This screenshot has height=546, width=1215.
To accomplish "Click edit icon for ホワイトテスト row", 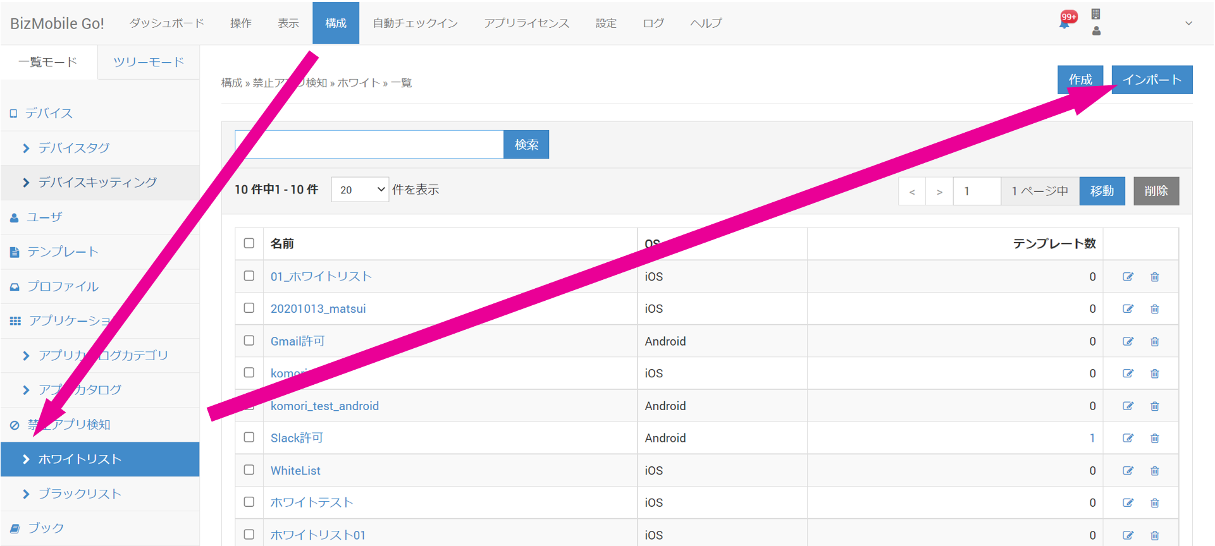I will pyautogui.click(x=1128, y=503).
